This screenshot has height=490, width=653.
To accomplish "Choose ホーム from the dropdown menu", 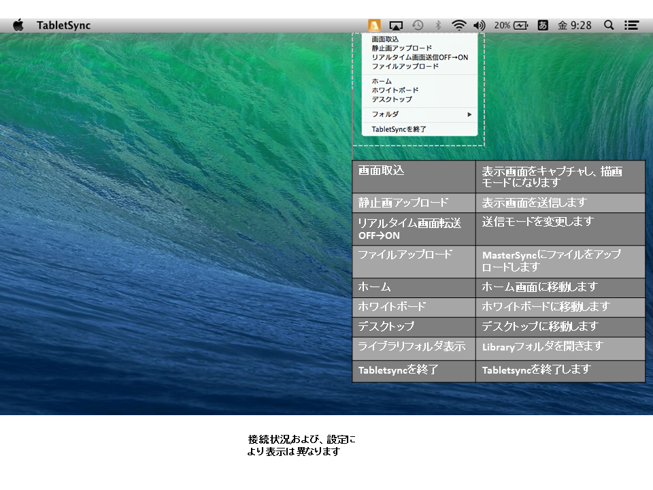I will pos(382,81).
